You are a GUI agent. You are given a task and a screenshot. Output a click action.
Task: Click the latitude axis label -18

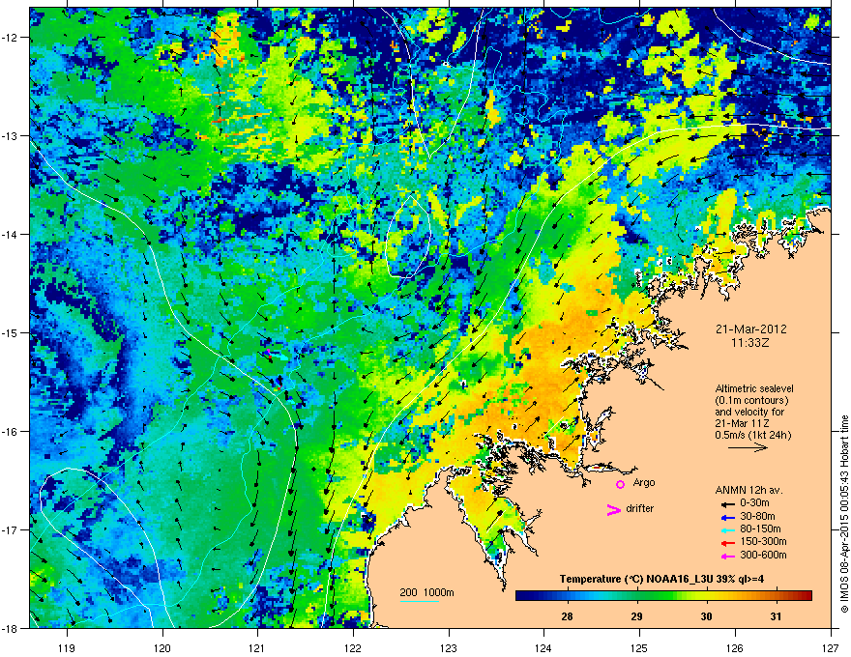[x=10, y=628]
